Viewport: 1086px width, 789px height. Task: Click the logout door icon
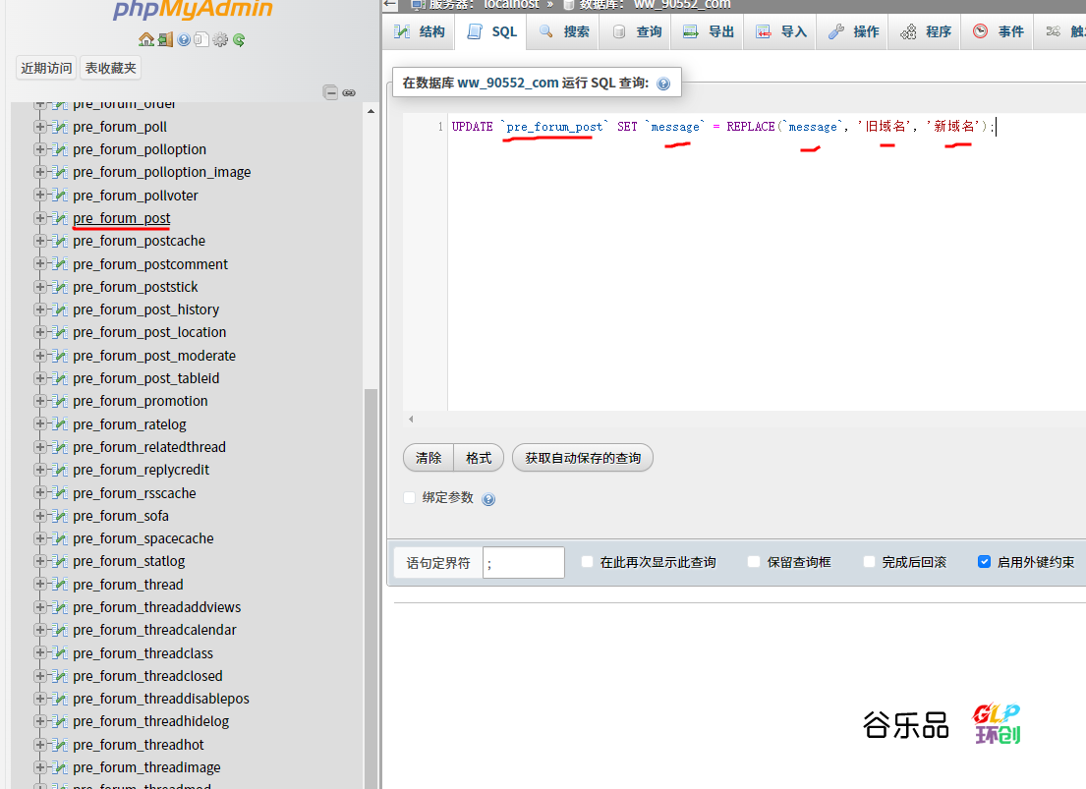pos(164,39)
